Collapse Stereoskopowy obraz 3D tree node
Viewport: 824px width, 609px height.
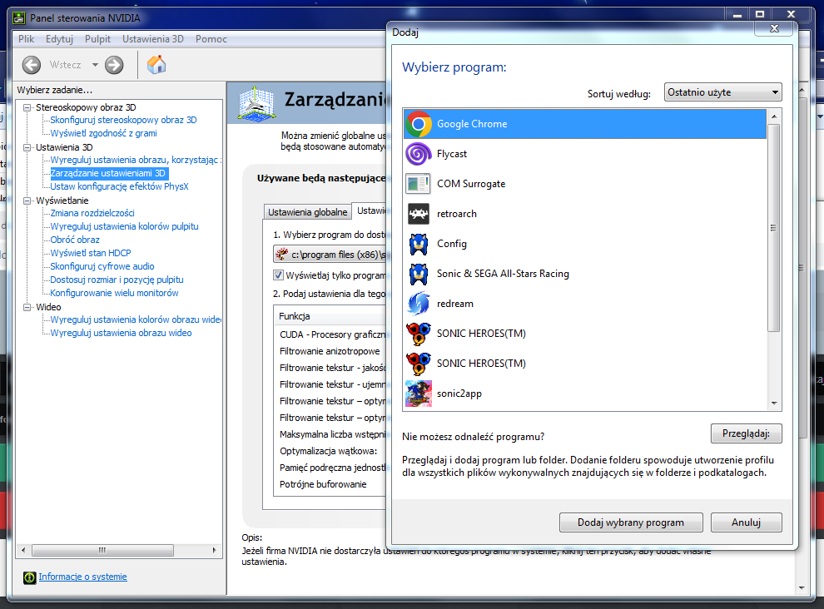(27, 107)
